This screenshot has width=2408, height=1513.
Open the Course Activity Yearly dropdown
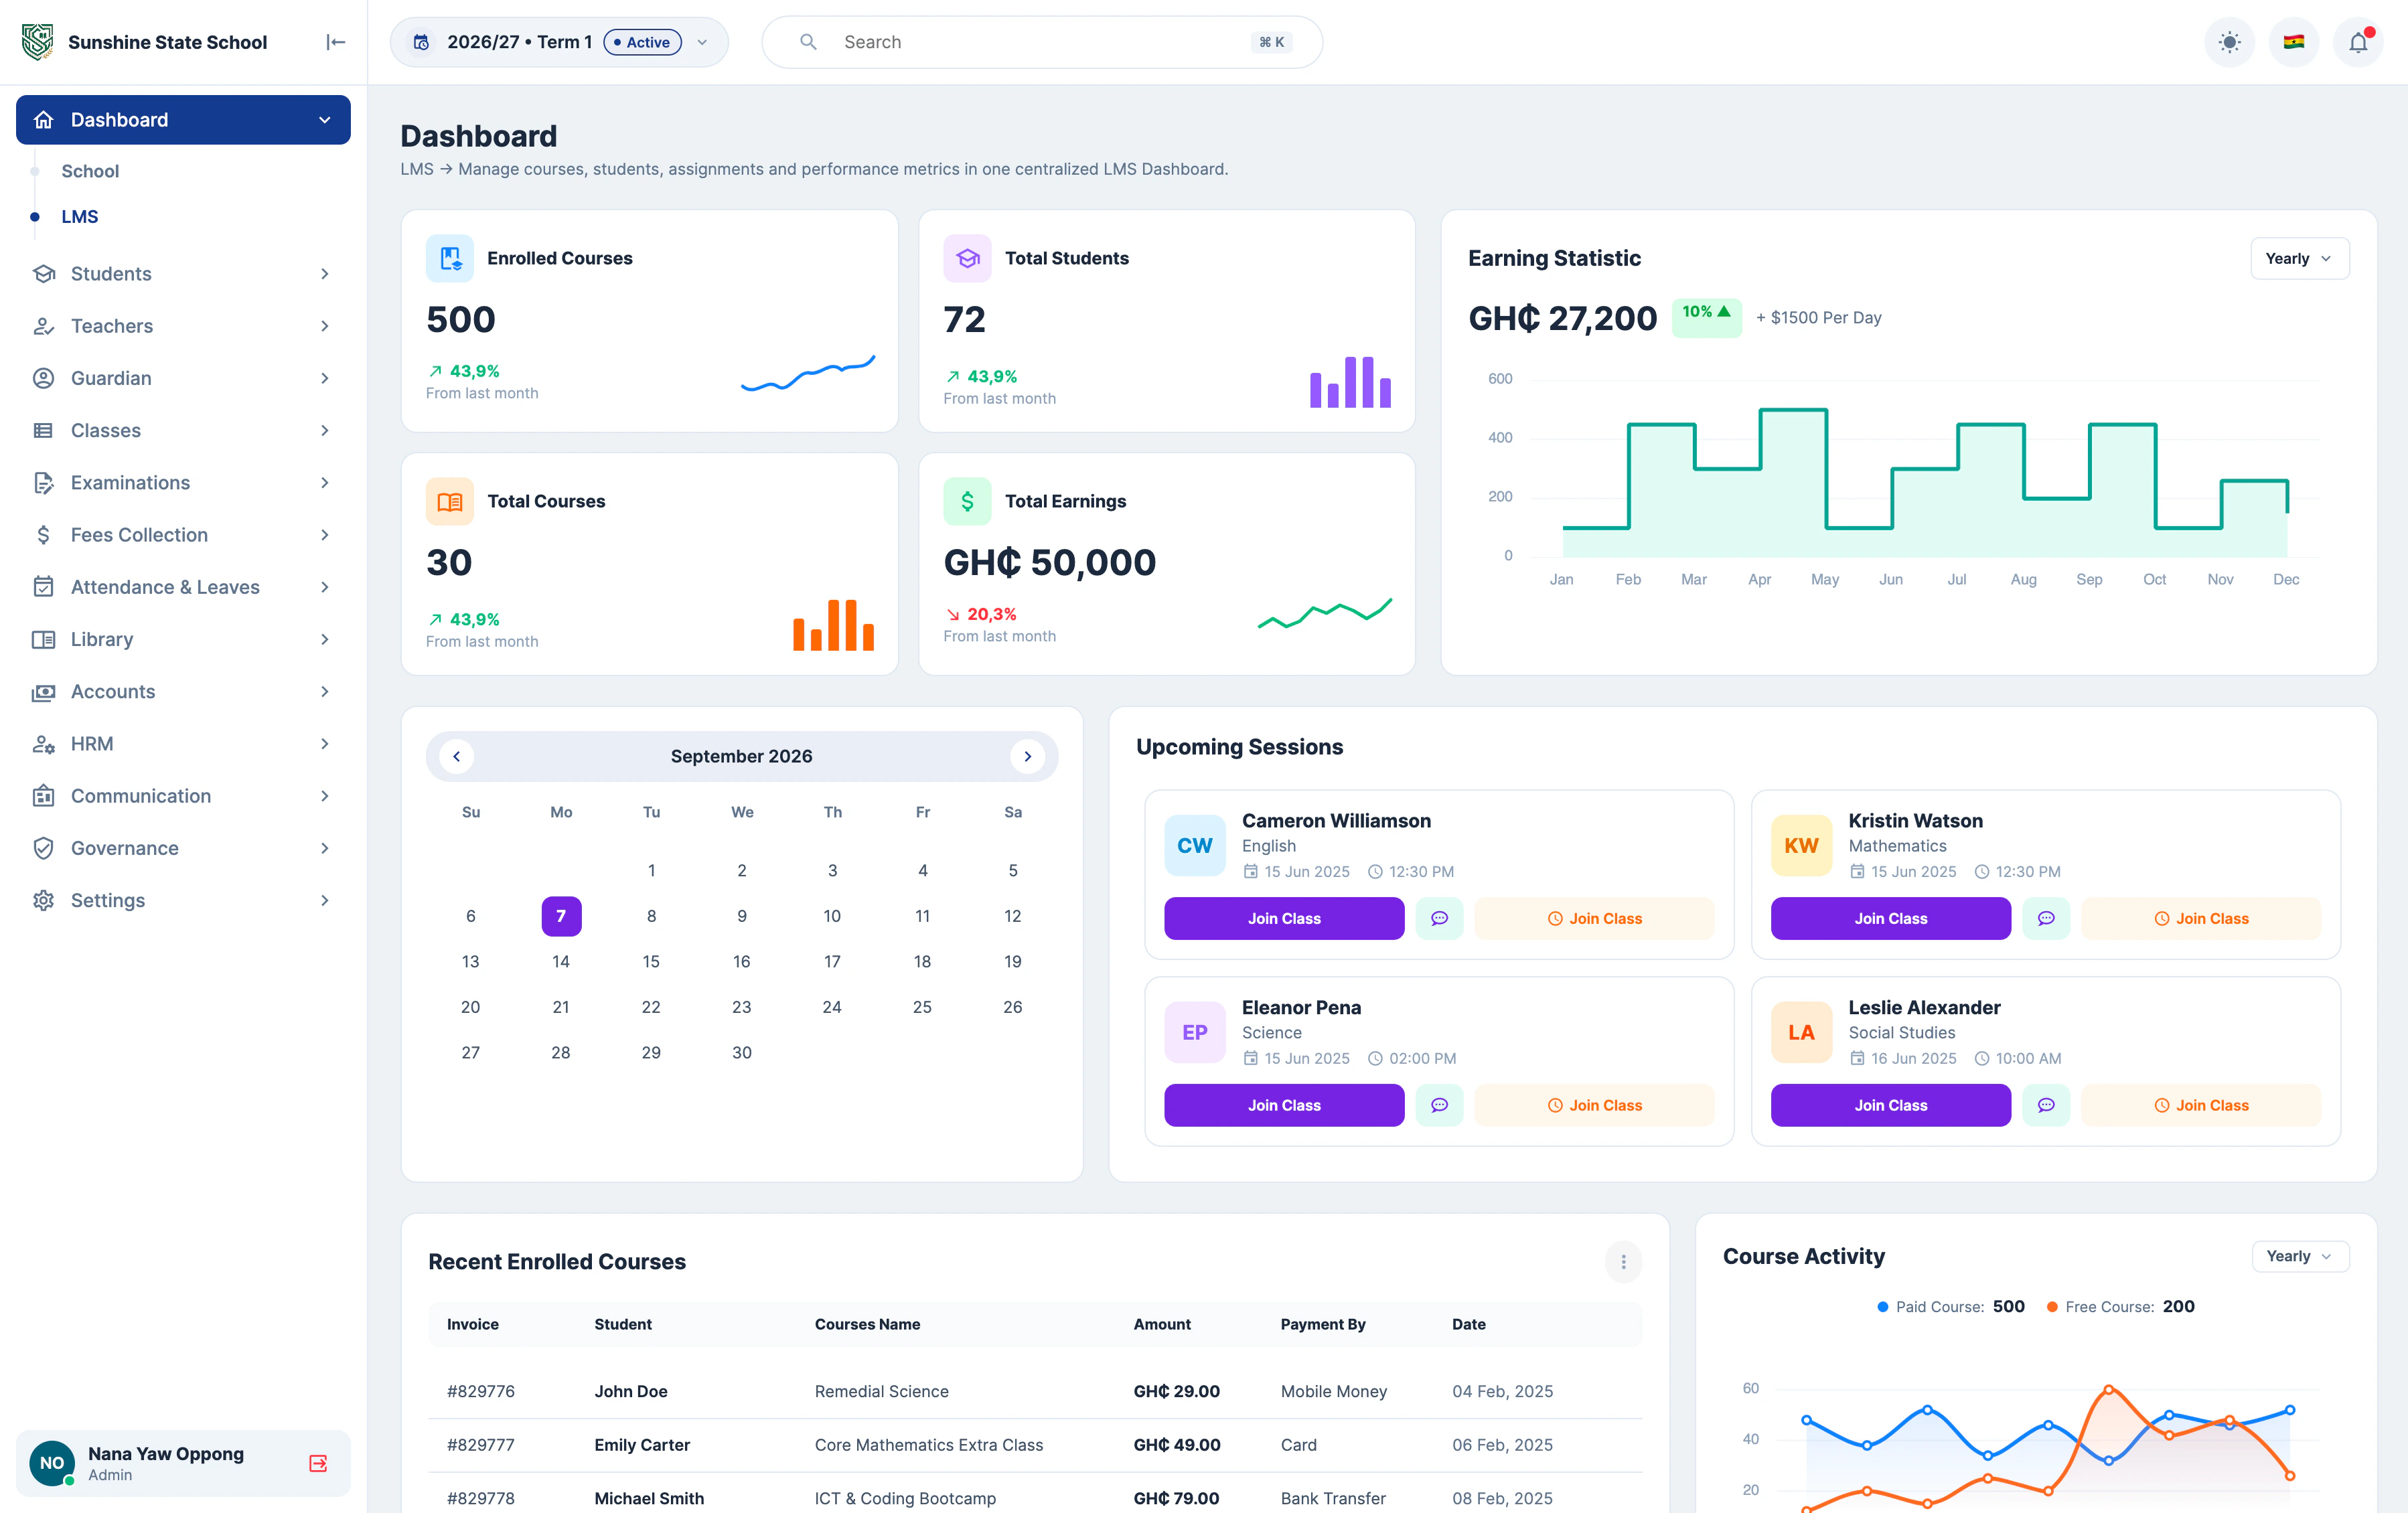[x=2300, y=1256]
